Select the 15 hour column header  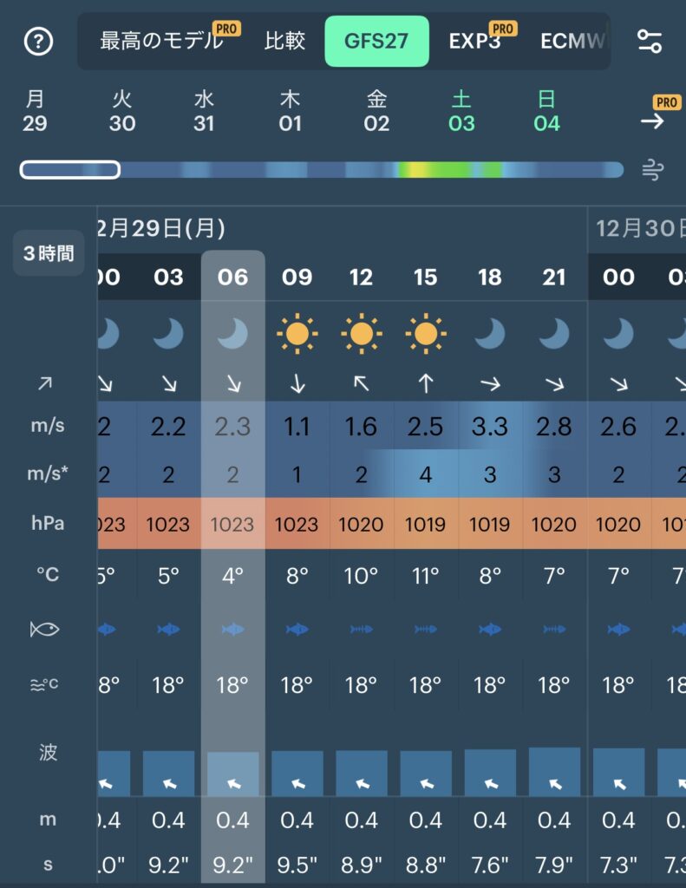click(x=425, y=277)
